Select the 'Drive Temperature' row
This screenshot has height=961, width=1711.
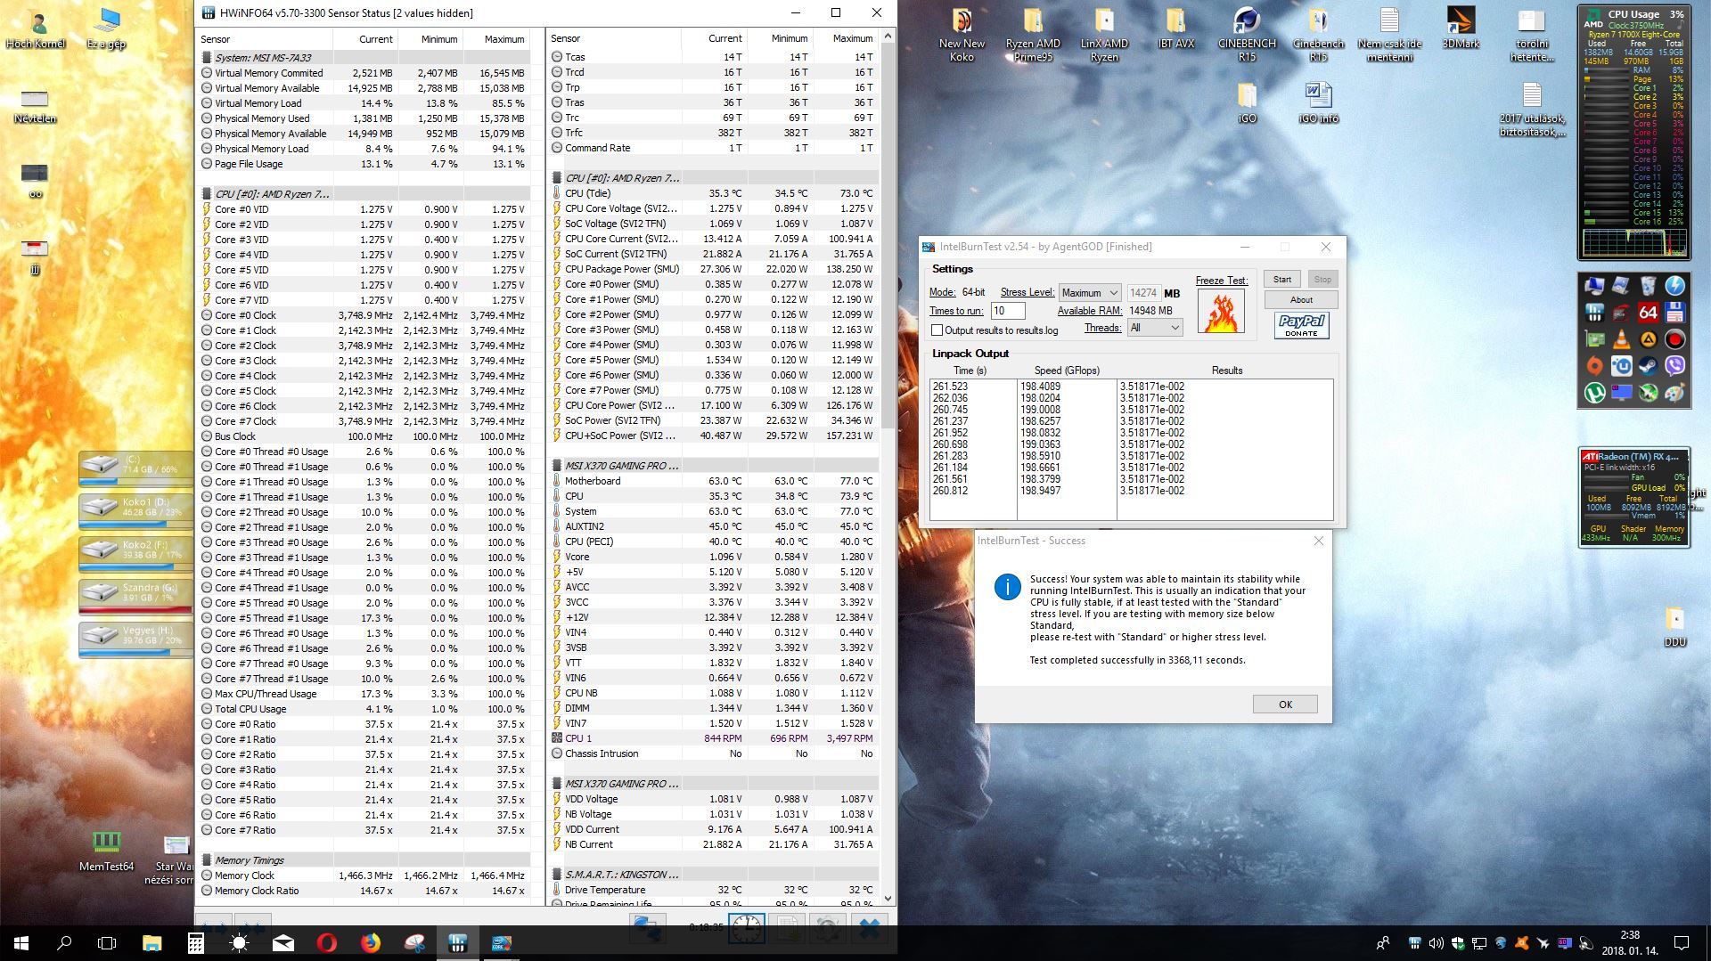713,890
